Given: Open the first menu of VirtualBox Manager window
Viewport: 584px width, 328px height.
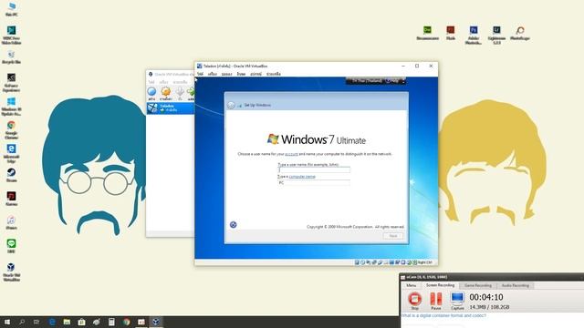Looking at the screenshot, I should tap(151, 82).
